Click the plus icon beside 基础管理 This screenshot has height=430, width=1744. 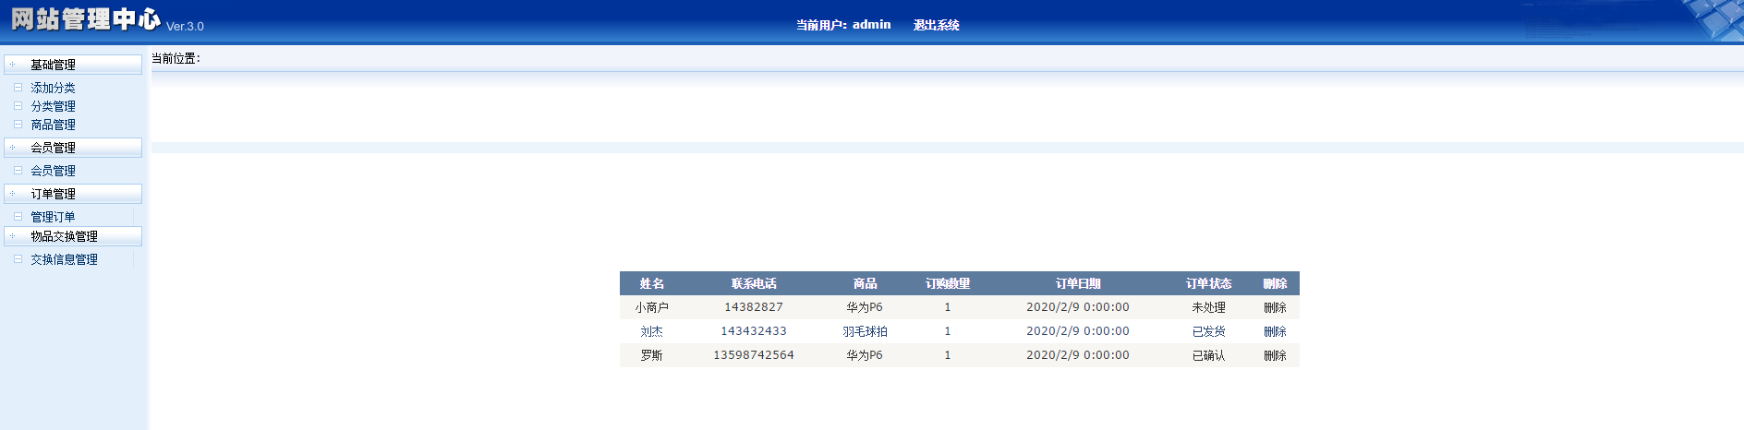(x=12, y=65)
